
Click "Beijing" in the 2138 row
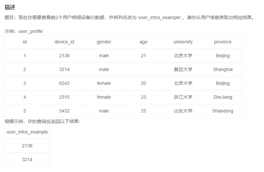click(222, 56)
